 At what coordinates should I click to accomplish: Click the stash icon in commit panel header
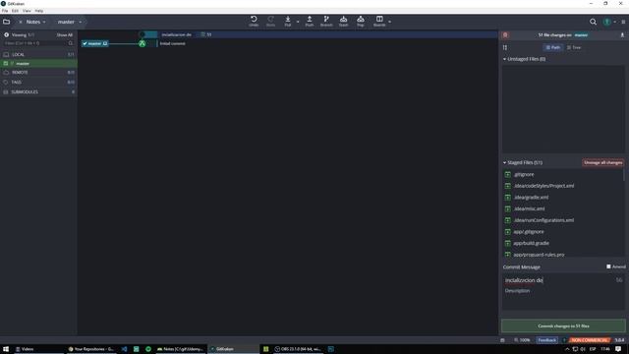(622, 35)
